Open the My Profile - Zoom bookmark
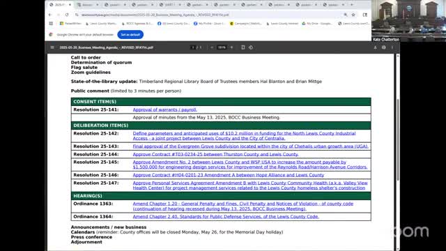Image resolution: width=446 pixels, height=251 pixels. (x=209, y=24)
